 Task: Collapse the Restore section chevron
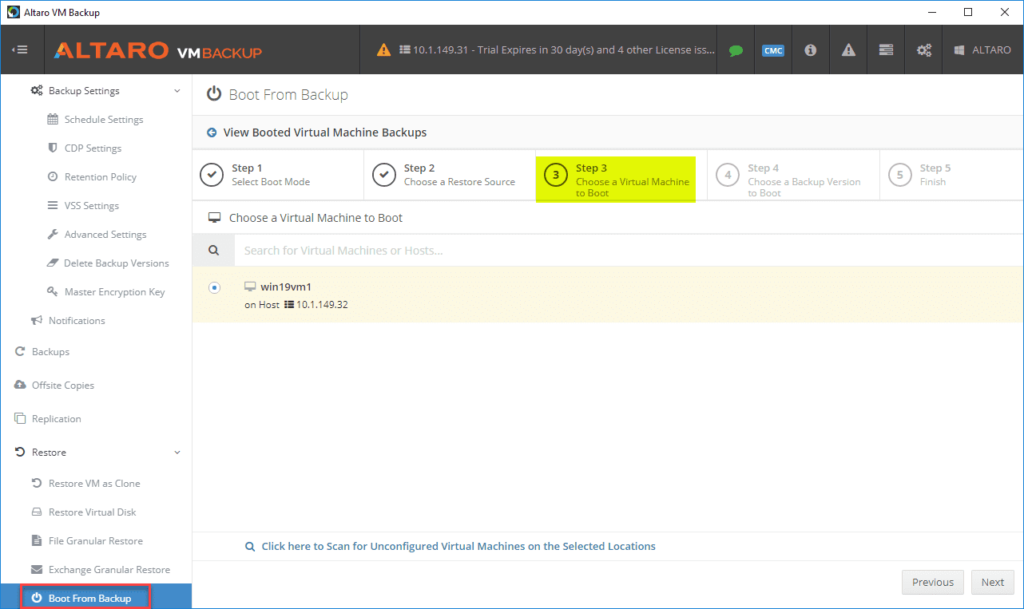[x=177, y=453]
